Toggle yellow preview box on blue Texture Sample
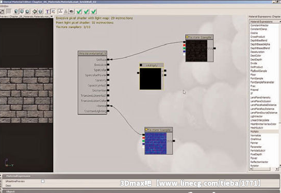Image resolution: width=281 pixels, height=193 pixels. pos(146,130)
